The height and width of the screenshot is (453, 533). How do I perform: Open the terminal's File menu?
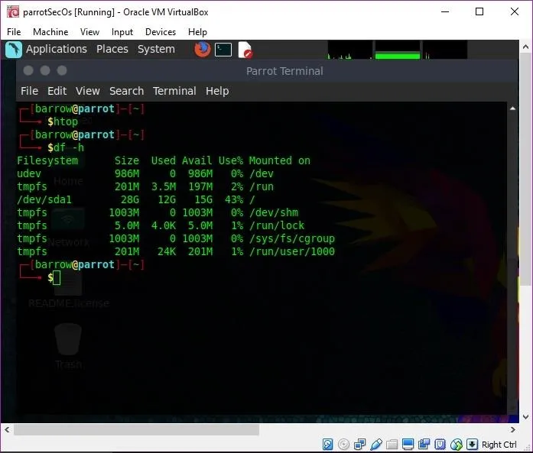click(x=29, y=91)
